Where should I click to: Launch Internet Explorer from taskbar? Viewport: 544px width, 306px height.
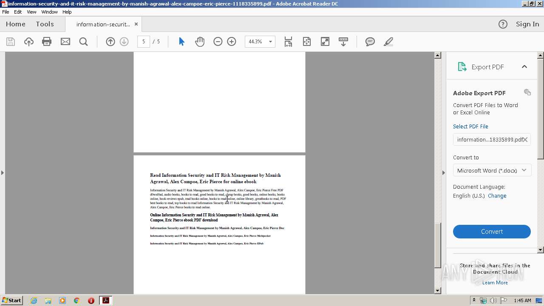click(34, 300)
